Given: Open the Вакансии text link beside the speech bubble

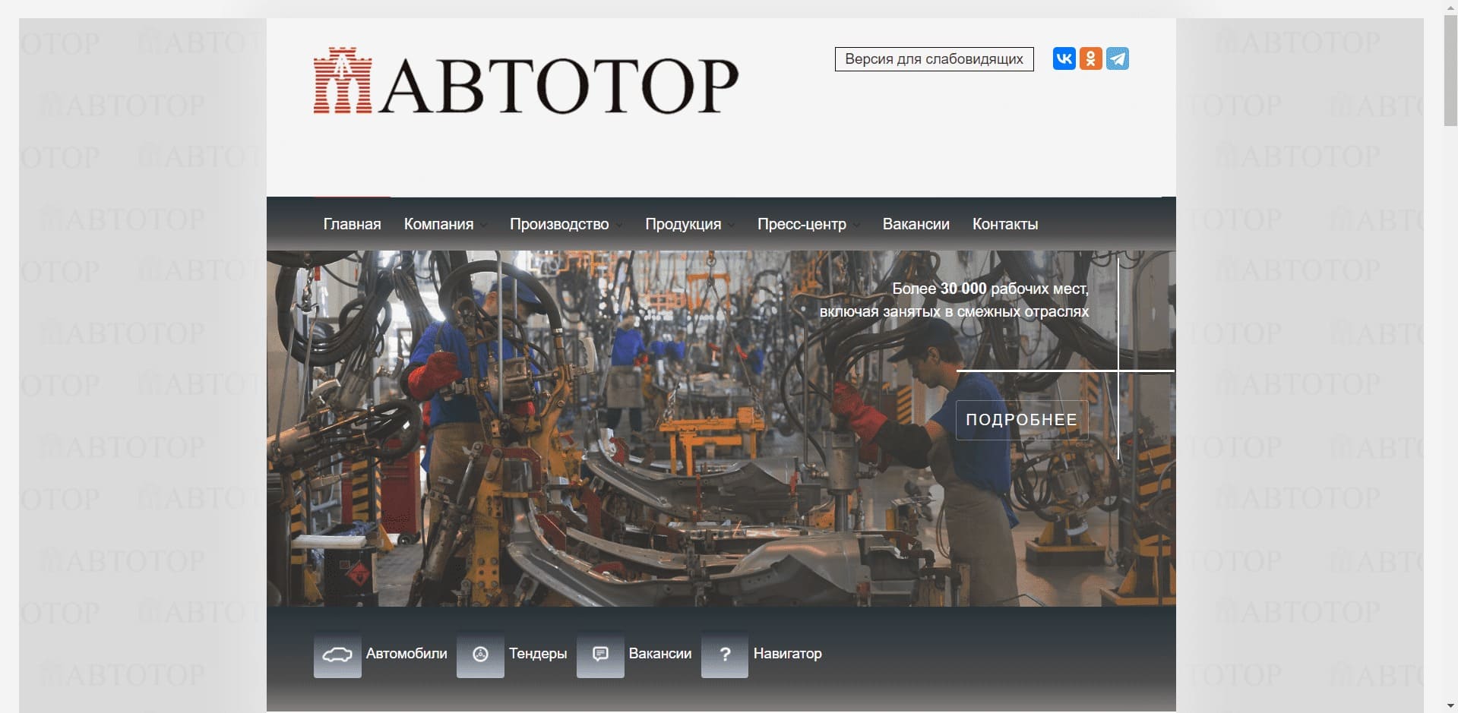Looking at the screenshot, I should (660, 654).
